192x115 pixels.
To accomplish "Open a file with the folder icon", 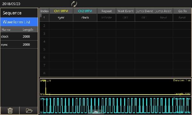I will coord(29,111).
